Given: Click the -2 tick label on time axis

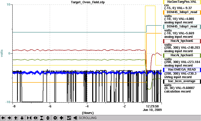Looking at the screenshot, I should [x=124, y=106].
